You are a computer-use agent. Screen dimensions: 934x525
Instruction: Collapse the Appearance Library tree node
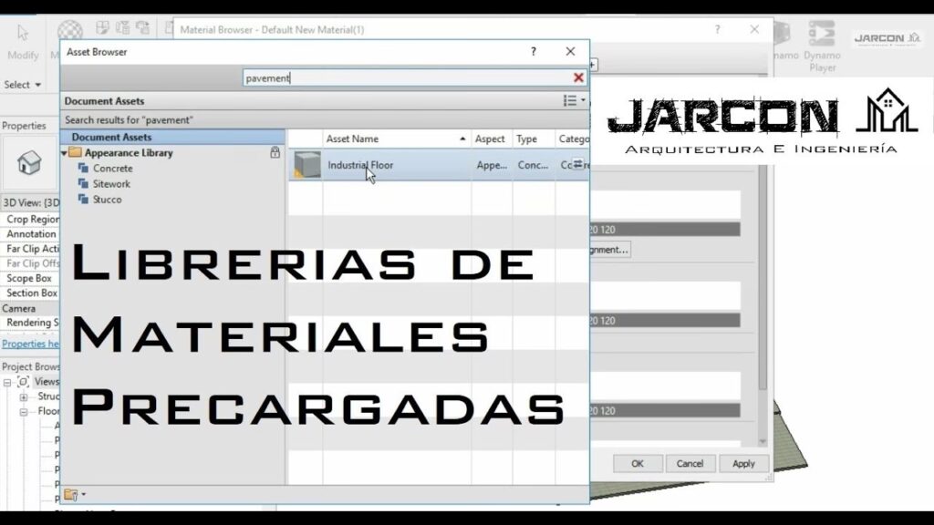65,153
